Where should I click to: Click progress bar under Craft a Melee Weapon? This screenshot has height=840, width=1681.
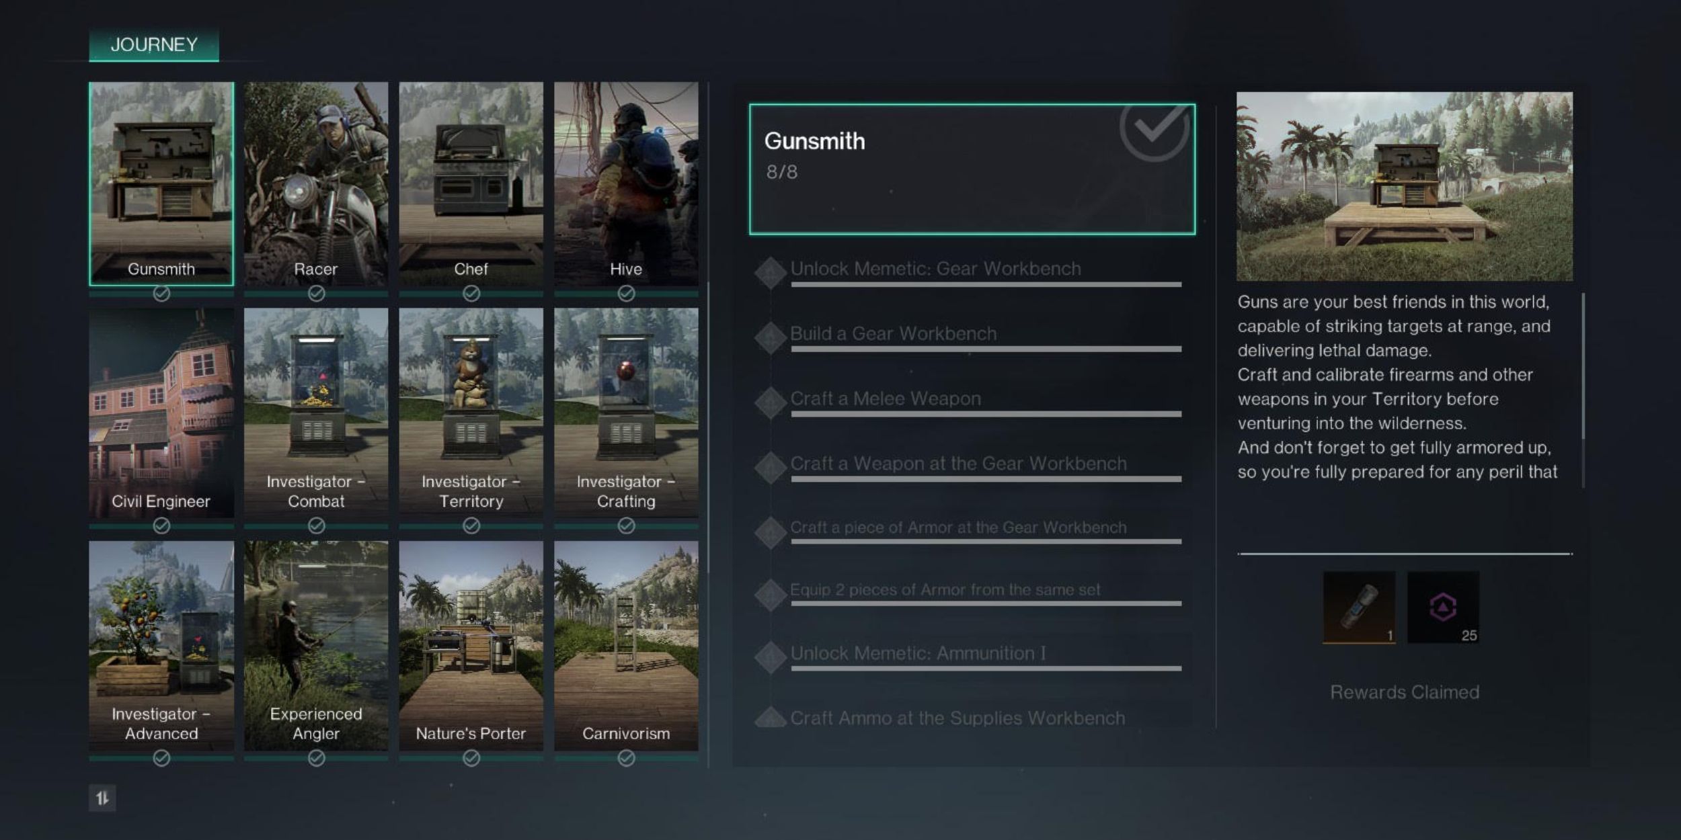pos(986,414)
